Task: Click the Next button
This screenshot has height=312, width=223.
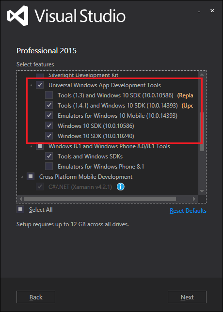Action: pos(187,297)
